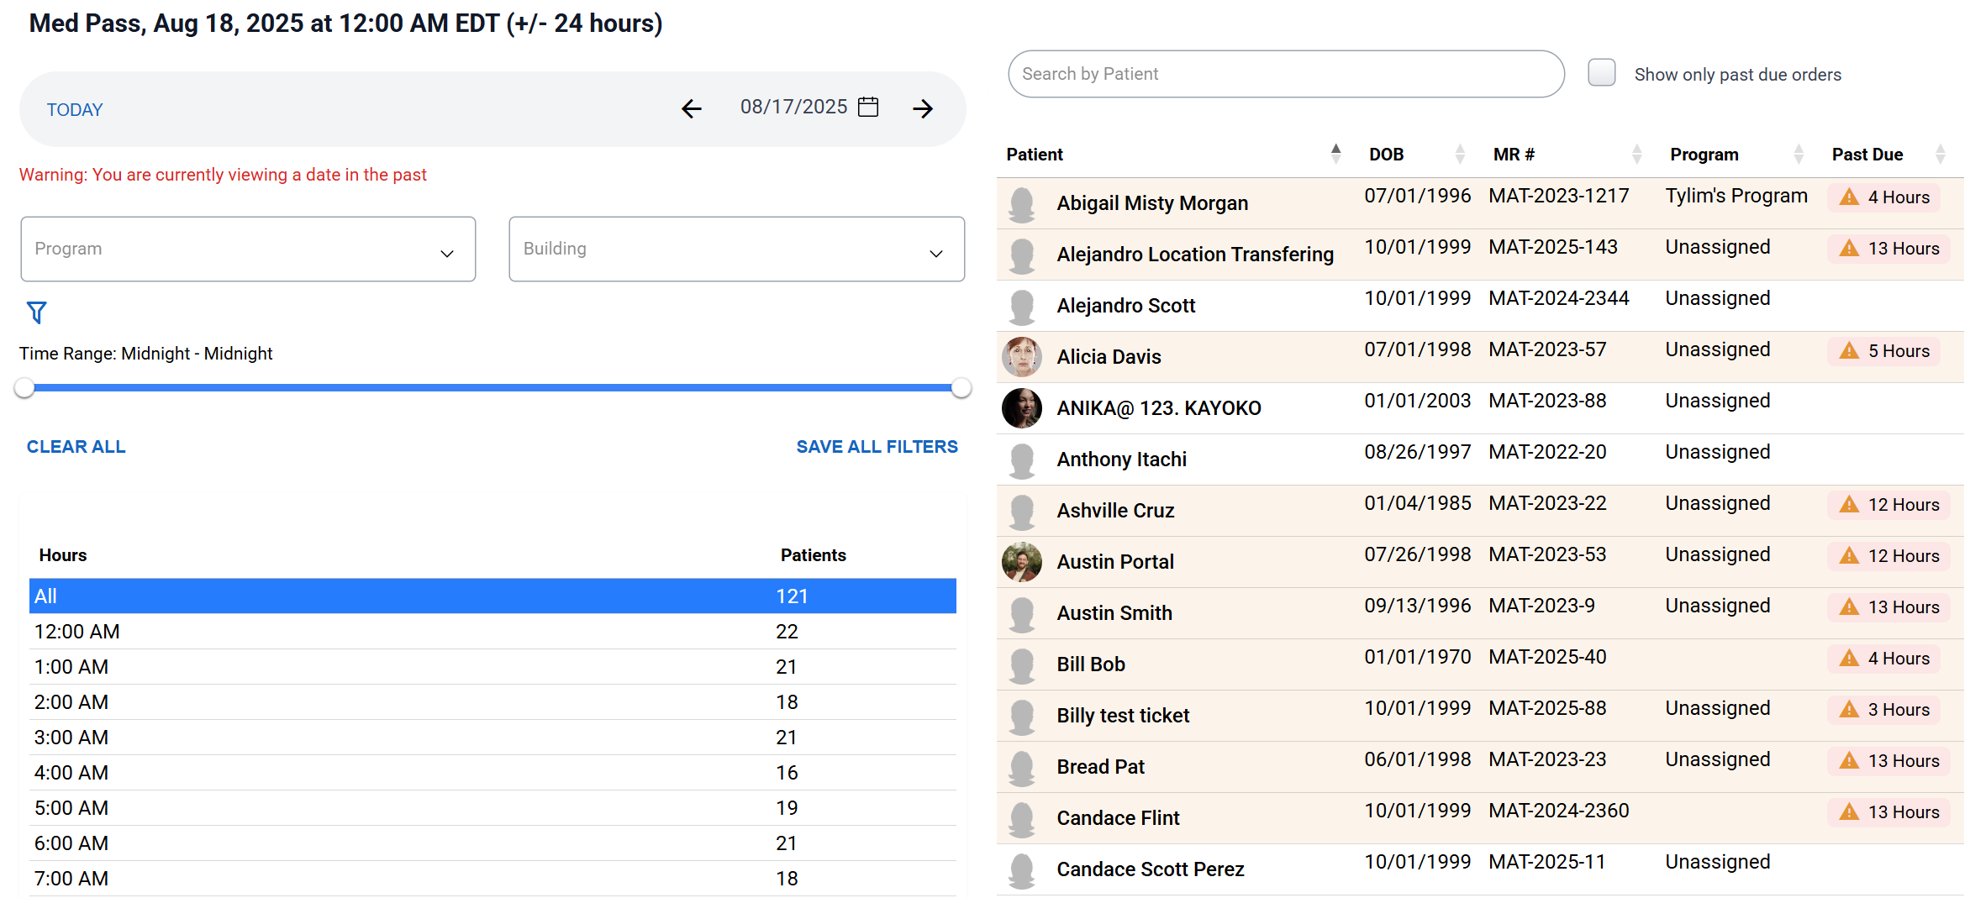Sort the Past Due column
Viewport: 1970px width, 898px height.
pos(1940,154)
